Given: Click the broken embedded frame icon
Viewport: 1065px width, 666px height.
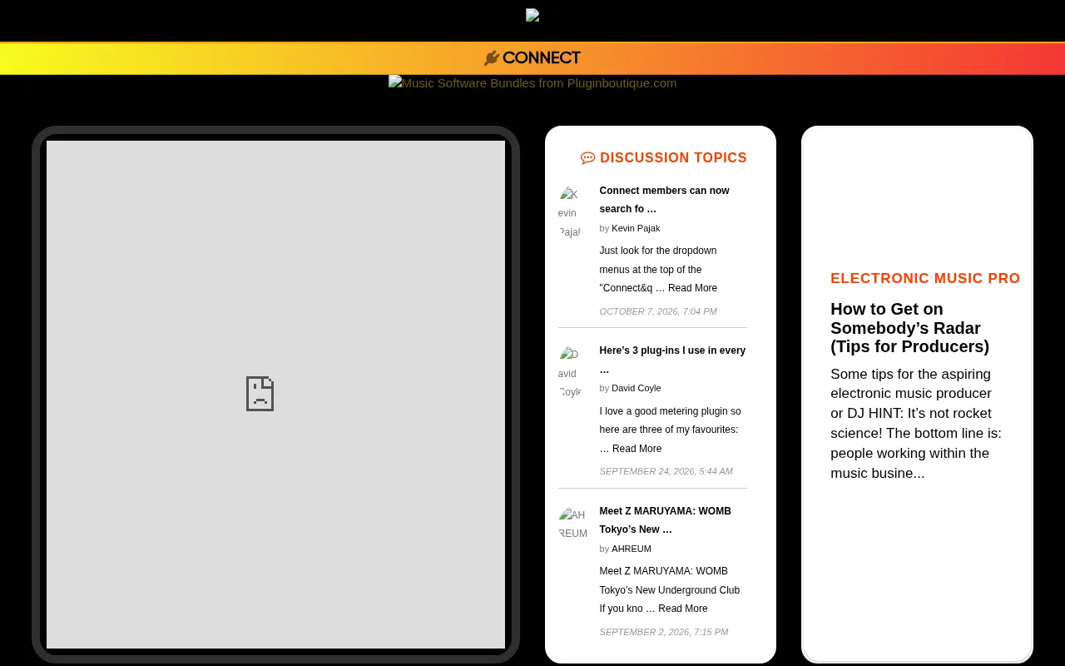Looking at the screenshot, I should (x=260, y=394).
